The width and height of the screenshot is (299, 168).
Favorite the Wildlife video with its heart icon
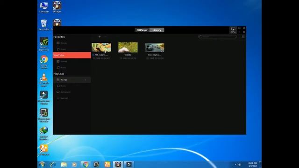pyautogui.click(x=135, y=51)
